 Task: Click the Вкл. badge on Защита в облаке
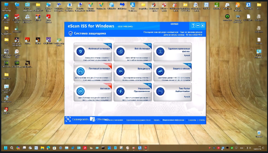click(x=189, y=65)
